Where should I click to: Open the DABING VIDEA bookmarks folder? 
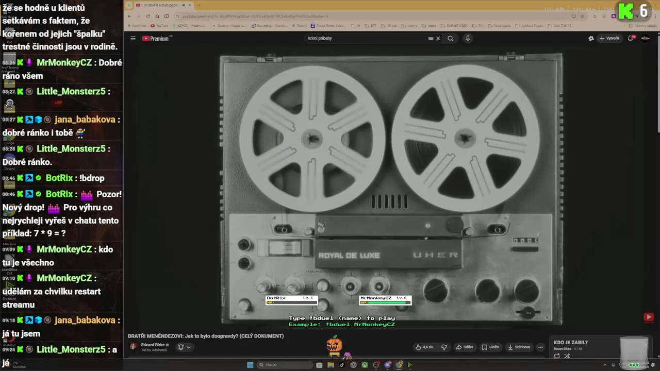(454, 25)
